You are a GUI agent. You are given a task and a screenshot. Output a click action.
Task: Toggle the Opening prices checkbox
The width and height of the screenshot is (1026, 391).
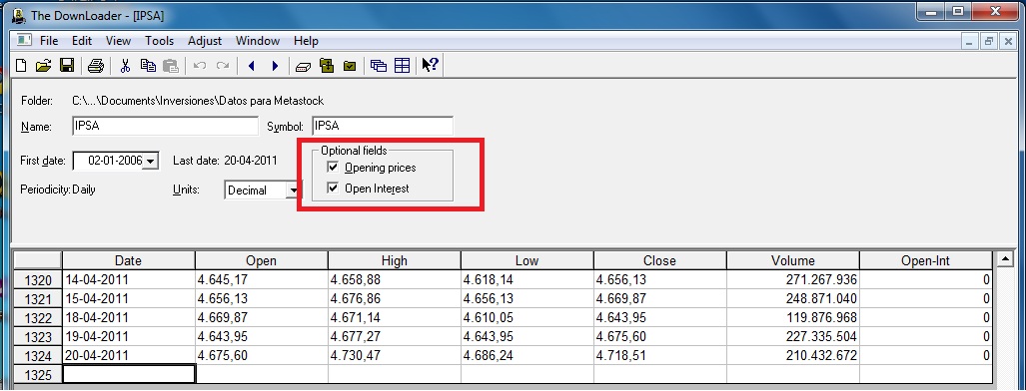[x=333, y=168]
